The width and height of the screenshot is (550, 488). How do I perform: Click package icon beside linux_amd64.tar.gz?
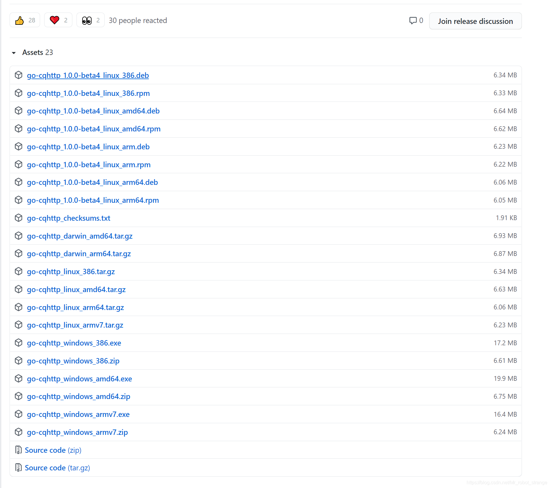click(19, 289)
